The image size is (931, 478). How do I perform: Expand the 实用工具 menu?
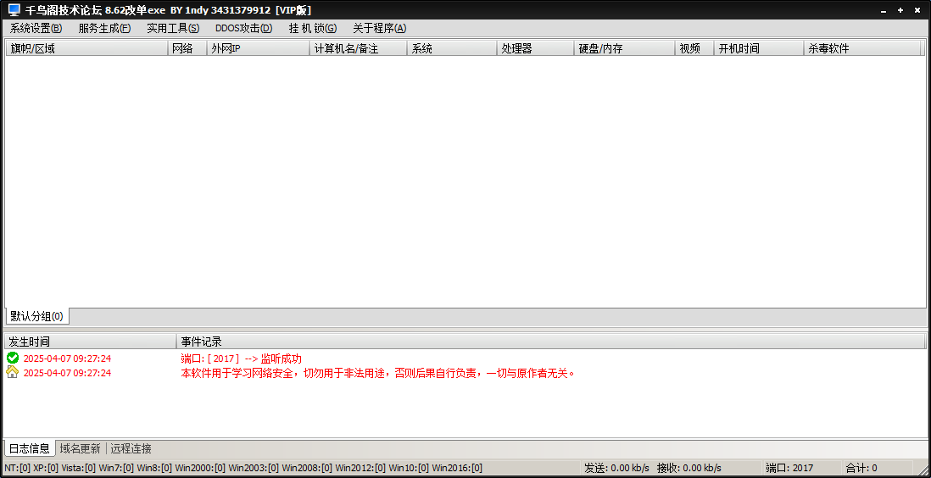[x=173, y=28]
